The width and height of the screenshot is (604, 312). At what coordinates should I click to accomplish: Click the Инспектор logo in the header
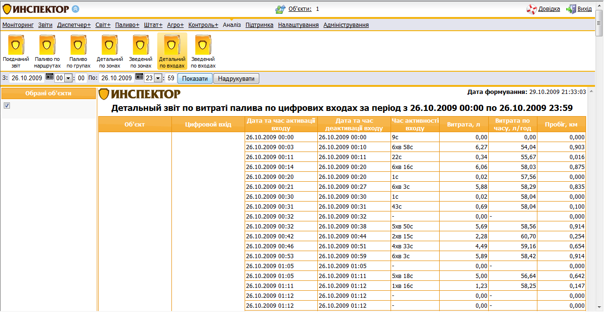[36, 9]
